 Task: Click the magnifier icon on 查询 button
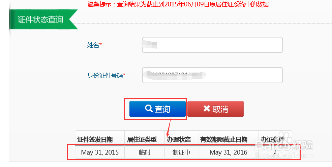point(149,109)
